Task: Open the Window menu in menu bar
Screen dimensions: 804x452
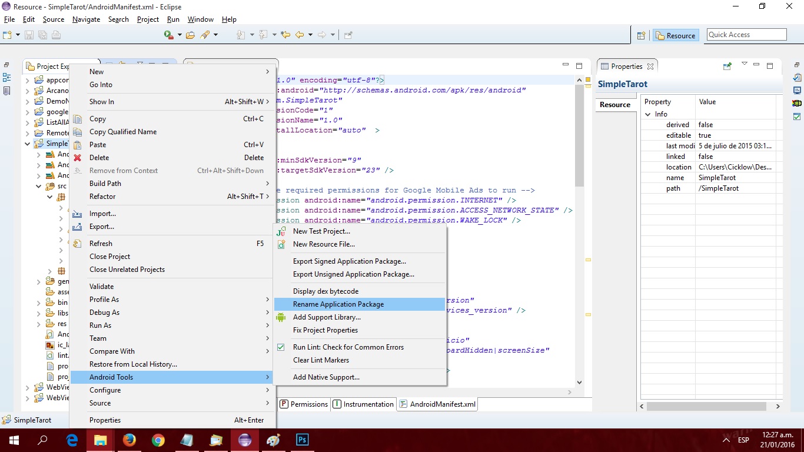Action: [x=201, y=19]
